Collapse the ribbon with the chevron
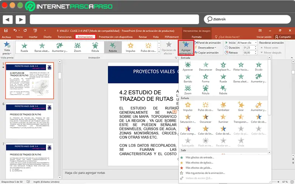This screenshot has width=295, height=184. pyautogui.click(x=292, y=58)
